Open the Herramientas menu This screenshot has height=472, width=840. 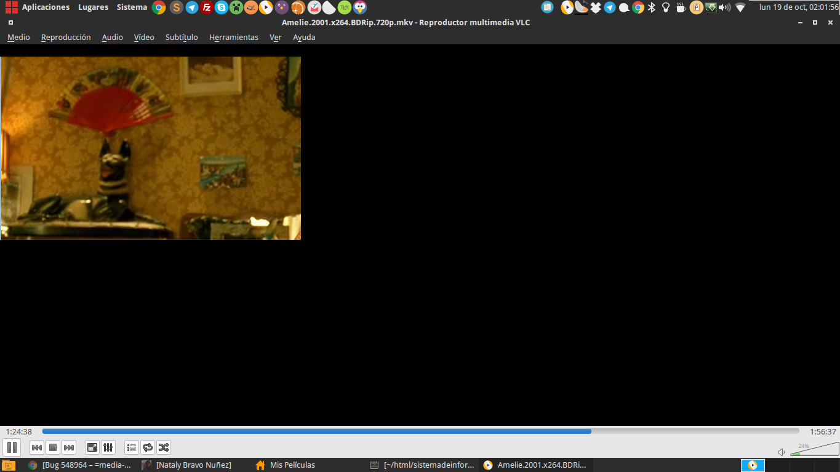[234, 38]
